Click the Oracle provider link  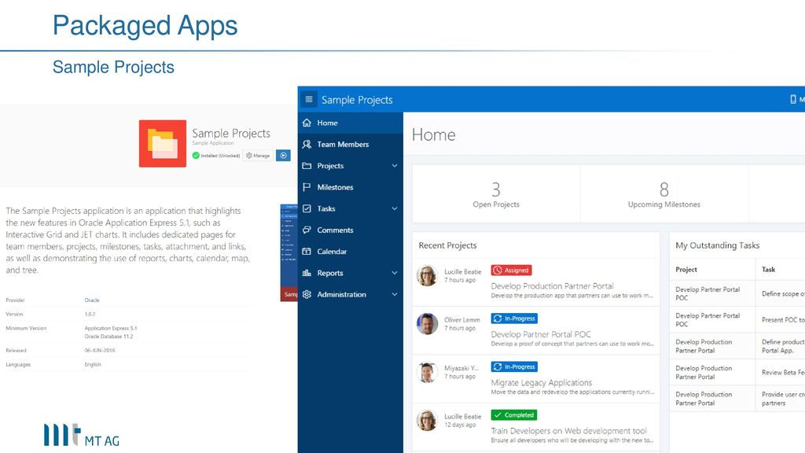point(92,300)
